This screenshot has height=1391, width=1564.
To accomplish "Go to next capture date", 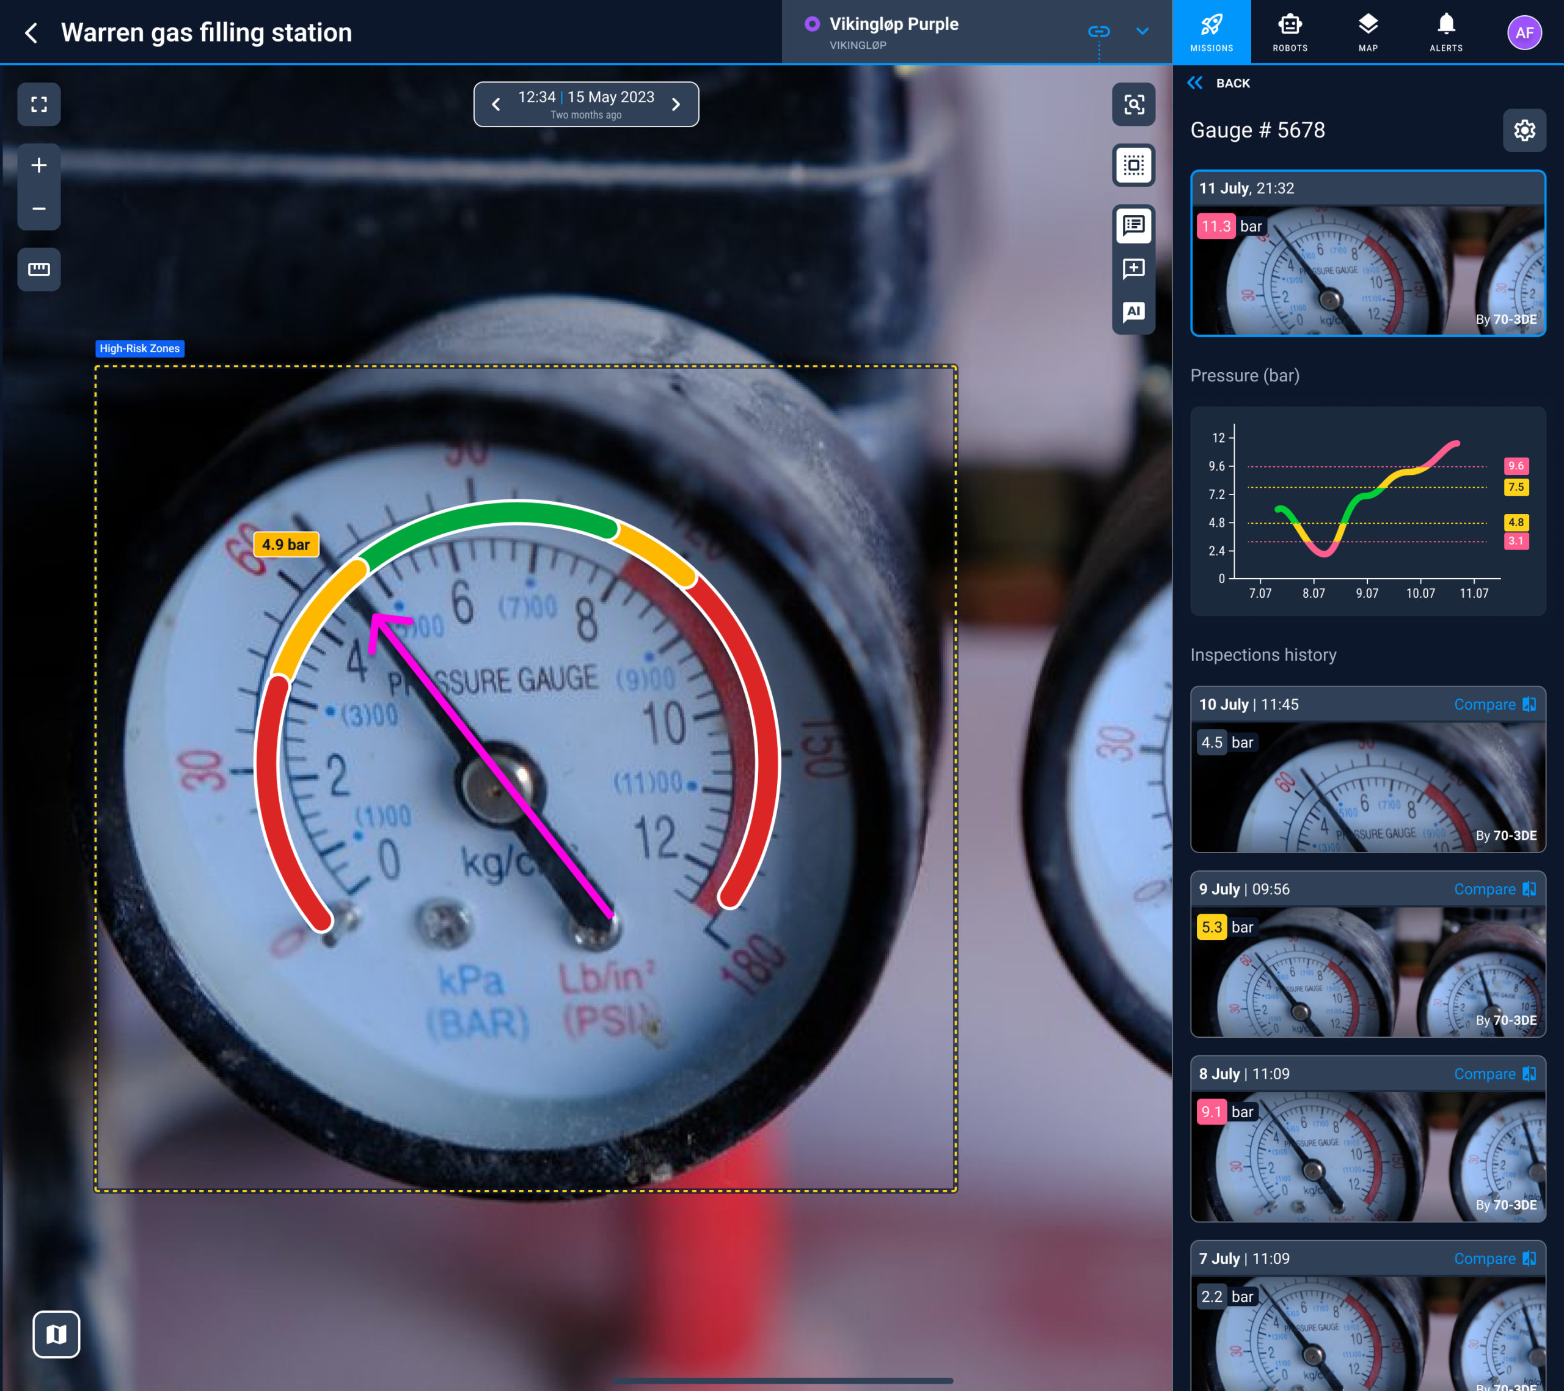I will tap(676, 104).
